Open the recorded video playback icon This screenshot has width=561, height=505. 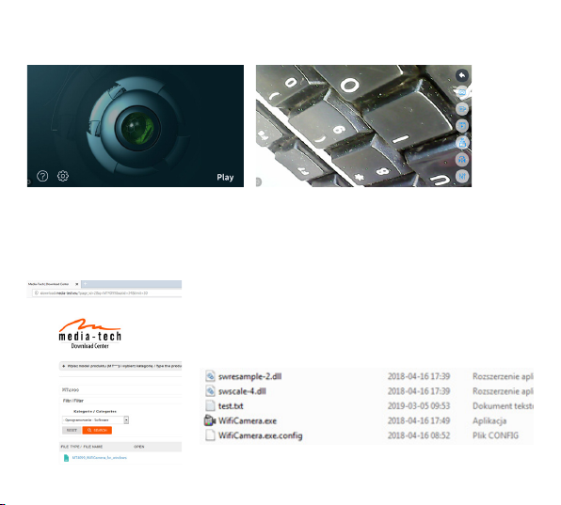(x=462, y=126)
